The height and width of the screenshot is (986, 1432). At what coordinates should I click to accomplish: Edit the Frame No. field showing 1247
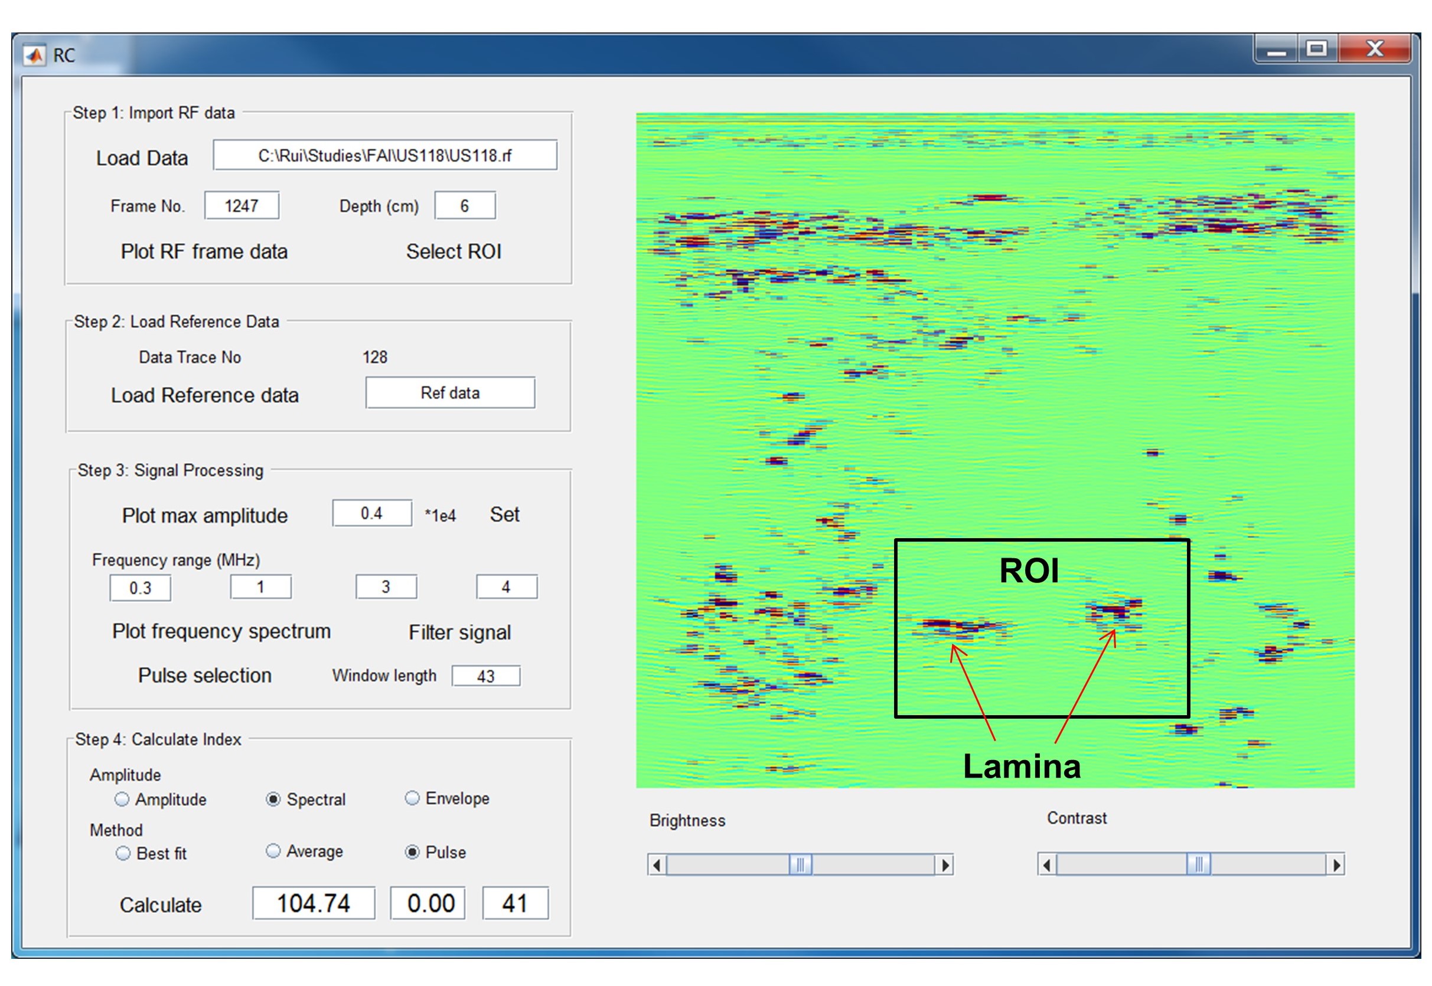[242, 206]
